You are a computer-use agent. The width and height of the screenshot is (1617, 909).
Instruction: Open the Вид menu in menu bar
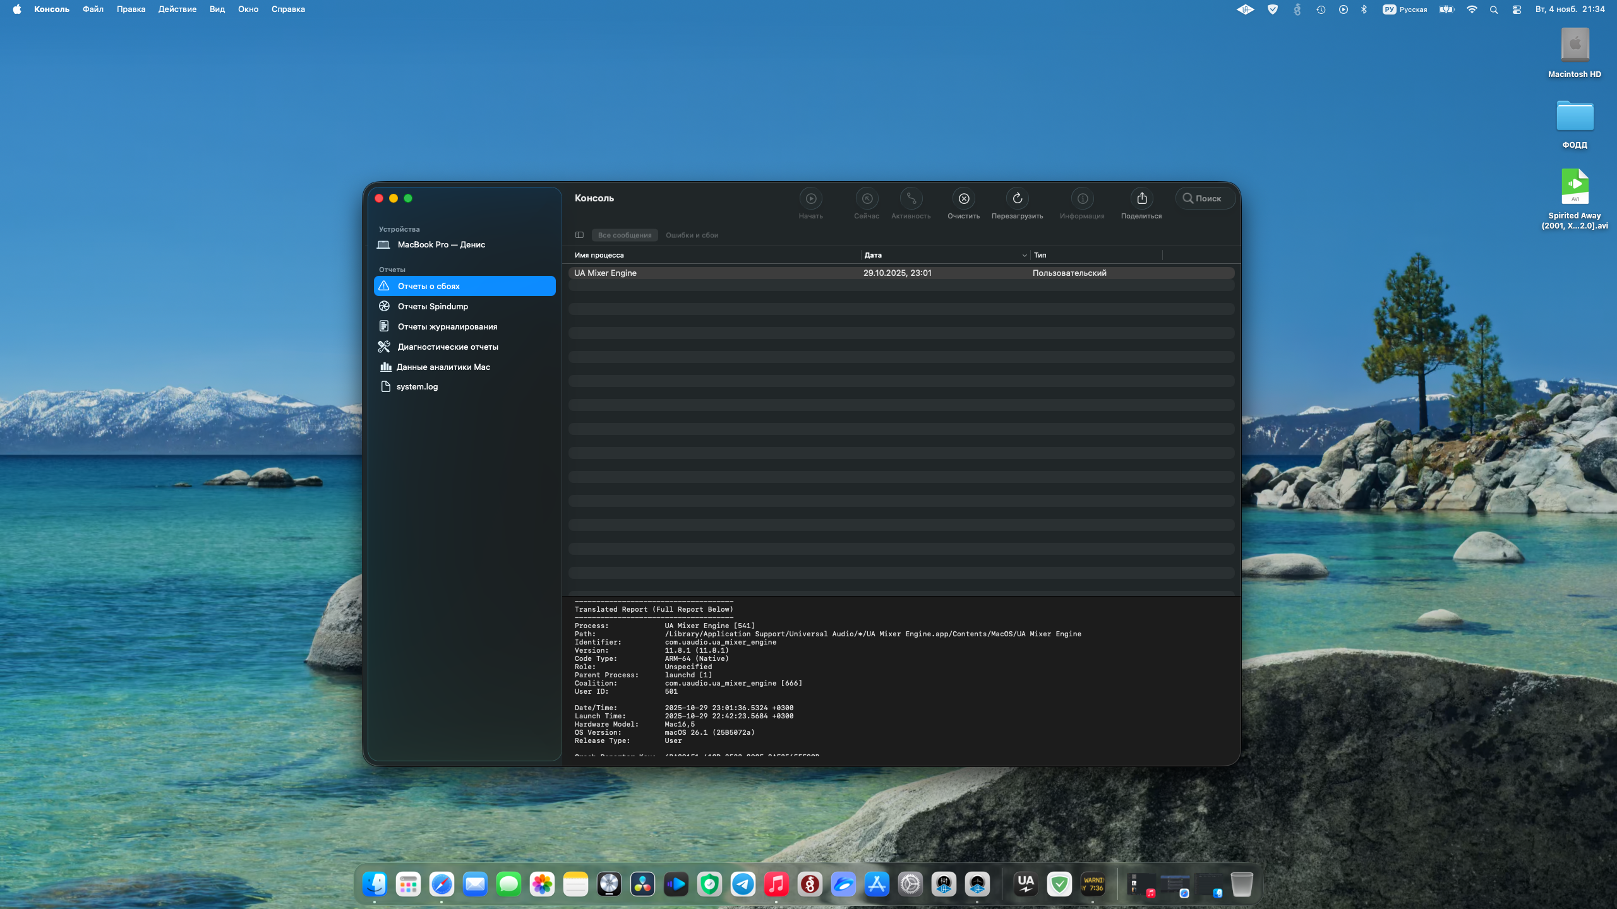pyautogui.click(x=217, y=9)
